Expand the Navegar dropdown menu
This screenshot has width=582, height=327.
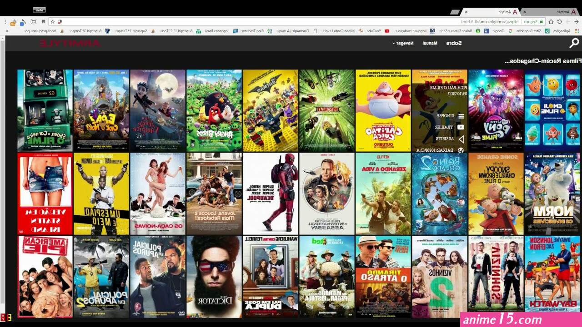pos(403,43)
